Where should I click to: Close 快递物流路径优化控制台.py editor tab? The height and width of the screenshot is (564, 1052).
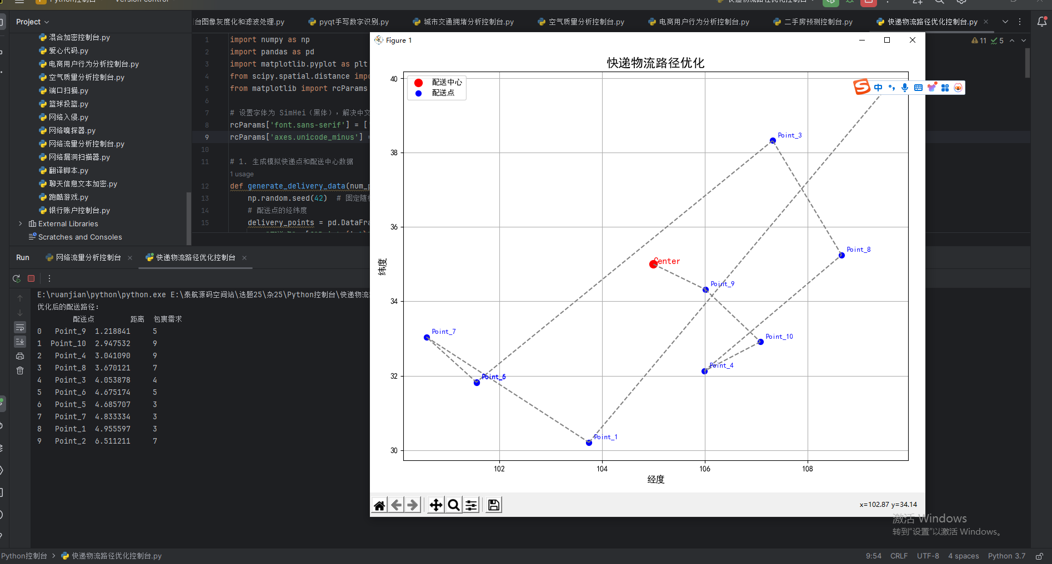pos(986,22)
